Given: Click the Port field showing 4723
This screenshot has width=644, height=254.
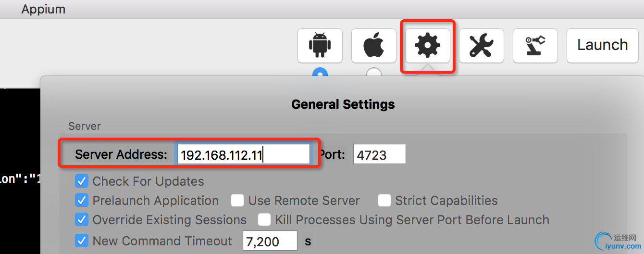Looking at the screenshot, I should click(x=380, y=154).
